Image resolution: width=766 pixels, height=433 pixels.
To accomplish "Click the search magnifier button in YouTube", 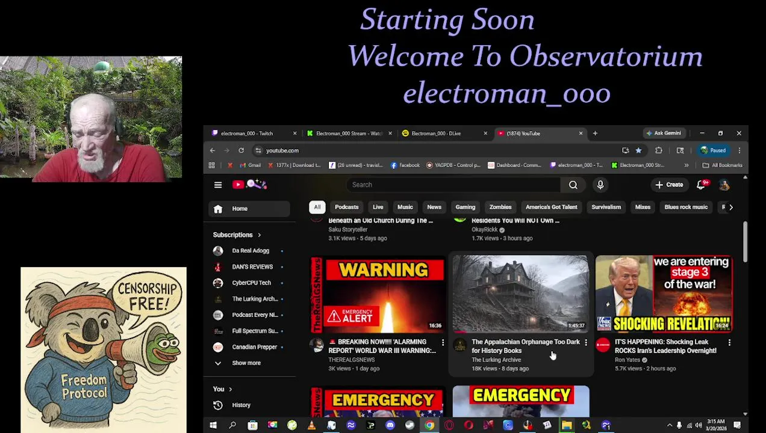I will pyautogui.click(x=573, y=185).
